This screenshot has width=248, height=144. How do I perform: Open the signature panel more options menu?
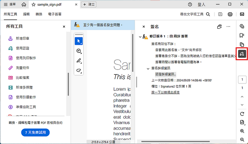pos(228,27)
